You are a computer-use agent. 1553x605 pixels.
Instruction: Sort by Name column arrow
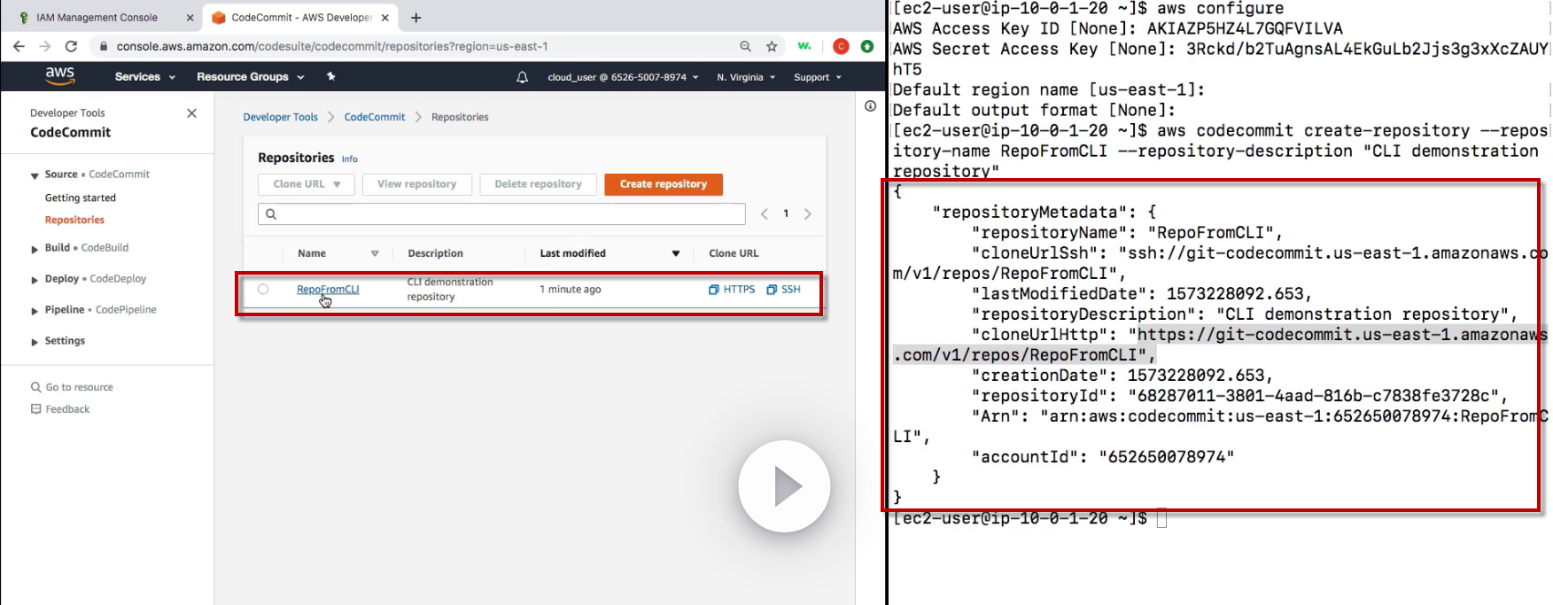(x=375, y=253)
